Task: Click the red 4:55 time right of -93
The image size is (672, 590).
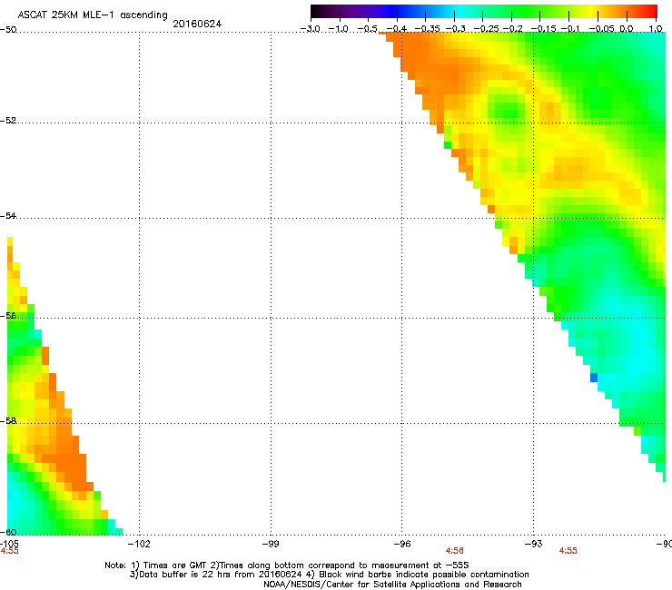Action: tap(568, 551)
